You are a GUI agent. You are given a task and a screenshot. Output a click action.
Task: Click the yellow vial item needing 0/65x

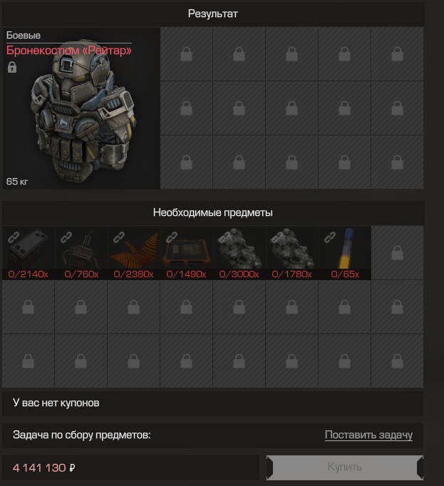[345, 252]
